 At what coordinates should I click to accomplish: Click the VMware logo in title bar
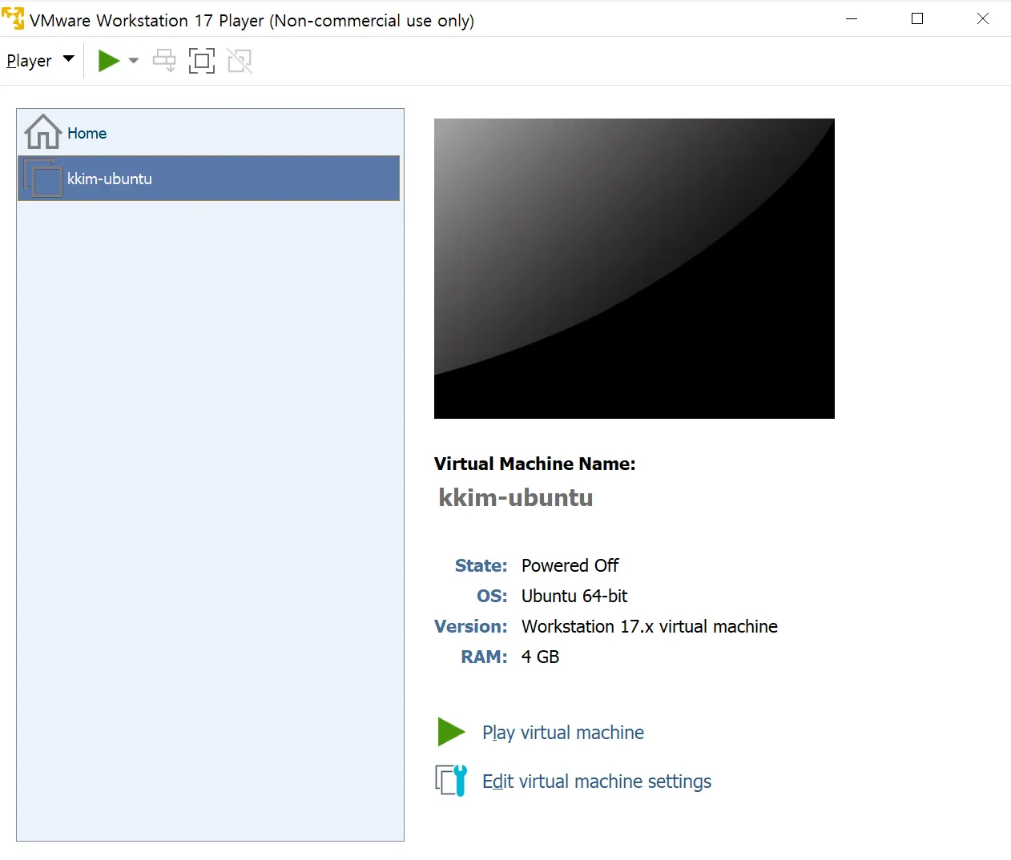click(x=13, y=18)
